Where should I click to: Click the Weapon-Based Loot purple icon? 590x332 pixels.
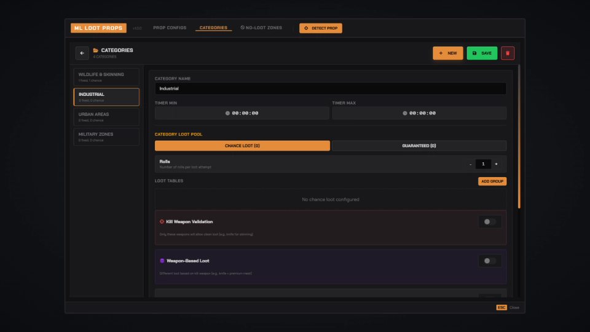point(162,261)
